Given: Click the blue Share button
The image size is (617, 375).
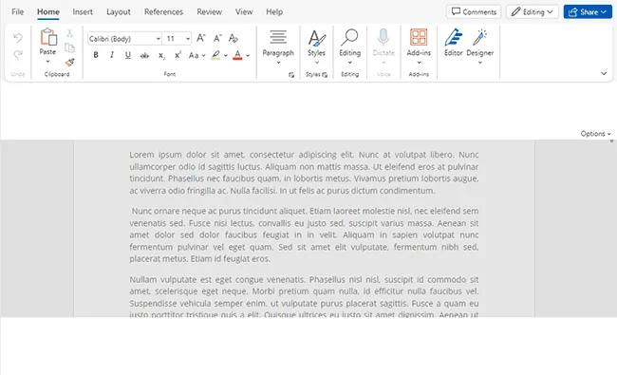Looking at the screenshot, I should point(588,11).
